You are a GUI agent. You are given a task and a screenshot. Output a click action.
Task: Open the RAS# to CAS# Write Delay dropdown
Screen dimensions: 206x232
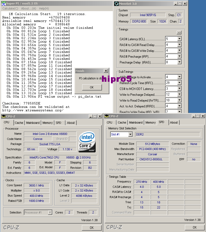coord(179,51)
